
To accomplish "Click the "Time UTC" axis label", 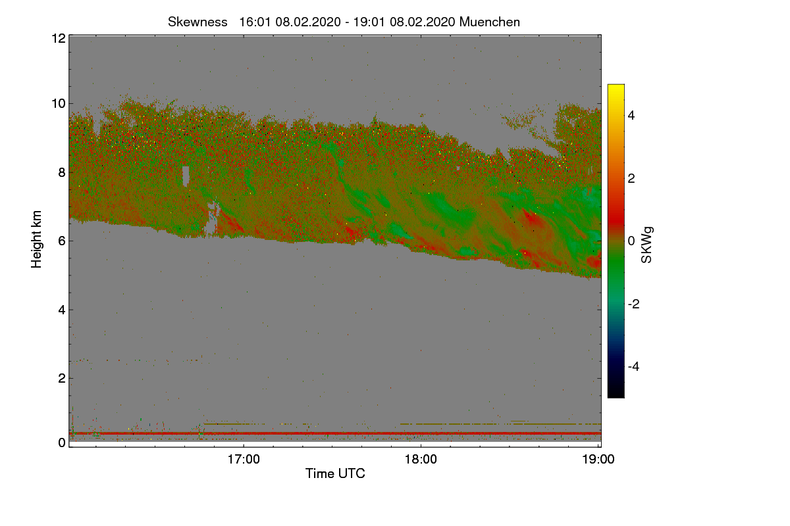I will [x=335, y=473].
